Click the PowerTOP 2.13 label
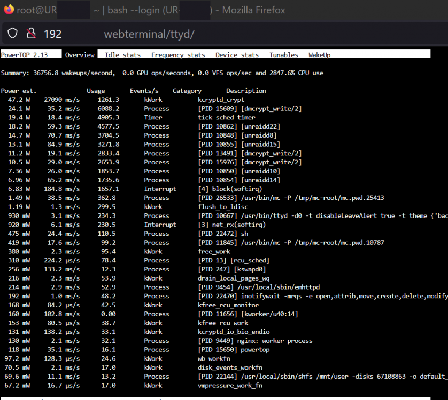 coord(24,55)
